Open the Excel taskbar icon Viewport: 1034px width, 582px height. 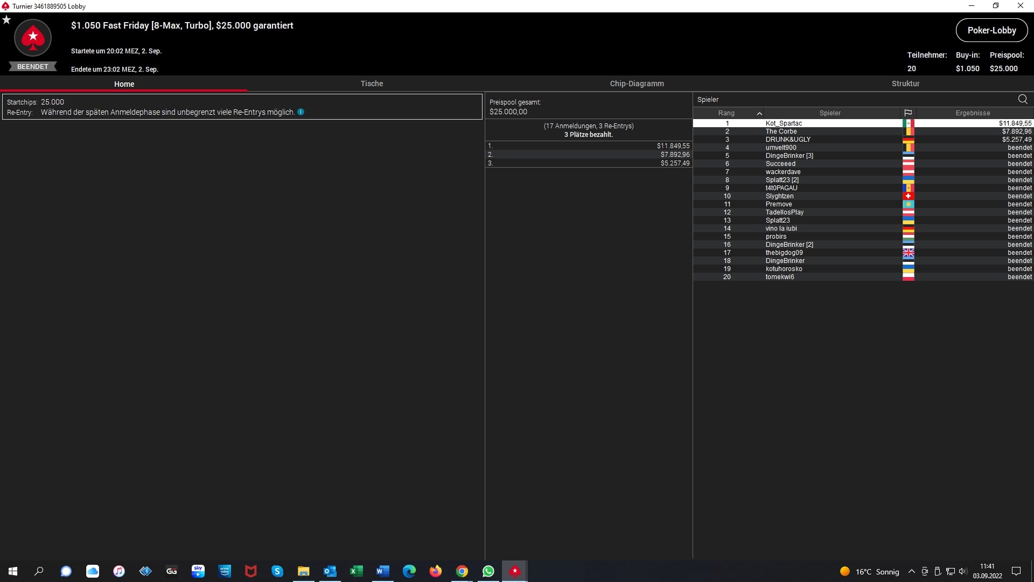356,571
